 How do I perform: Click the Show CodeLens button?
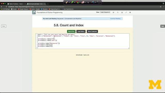coord(92,32)
